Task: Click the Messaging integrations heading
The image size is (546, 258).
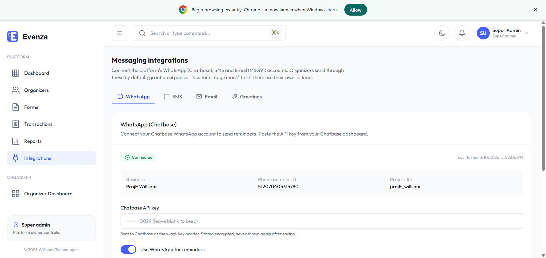Action: point(150,60)
